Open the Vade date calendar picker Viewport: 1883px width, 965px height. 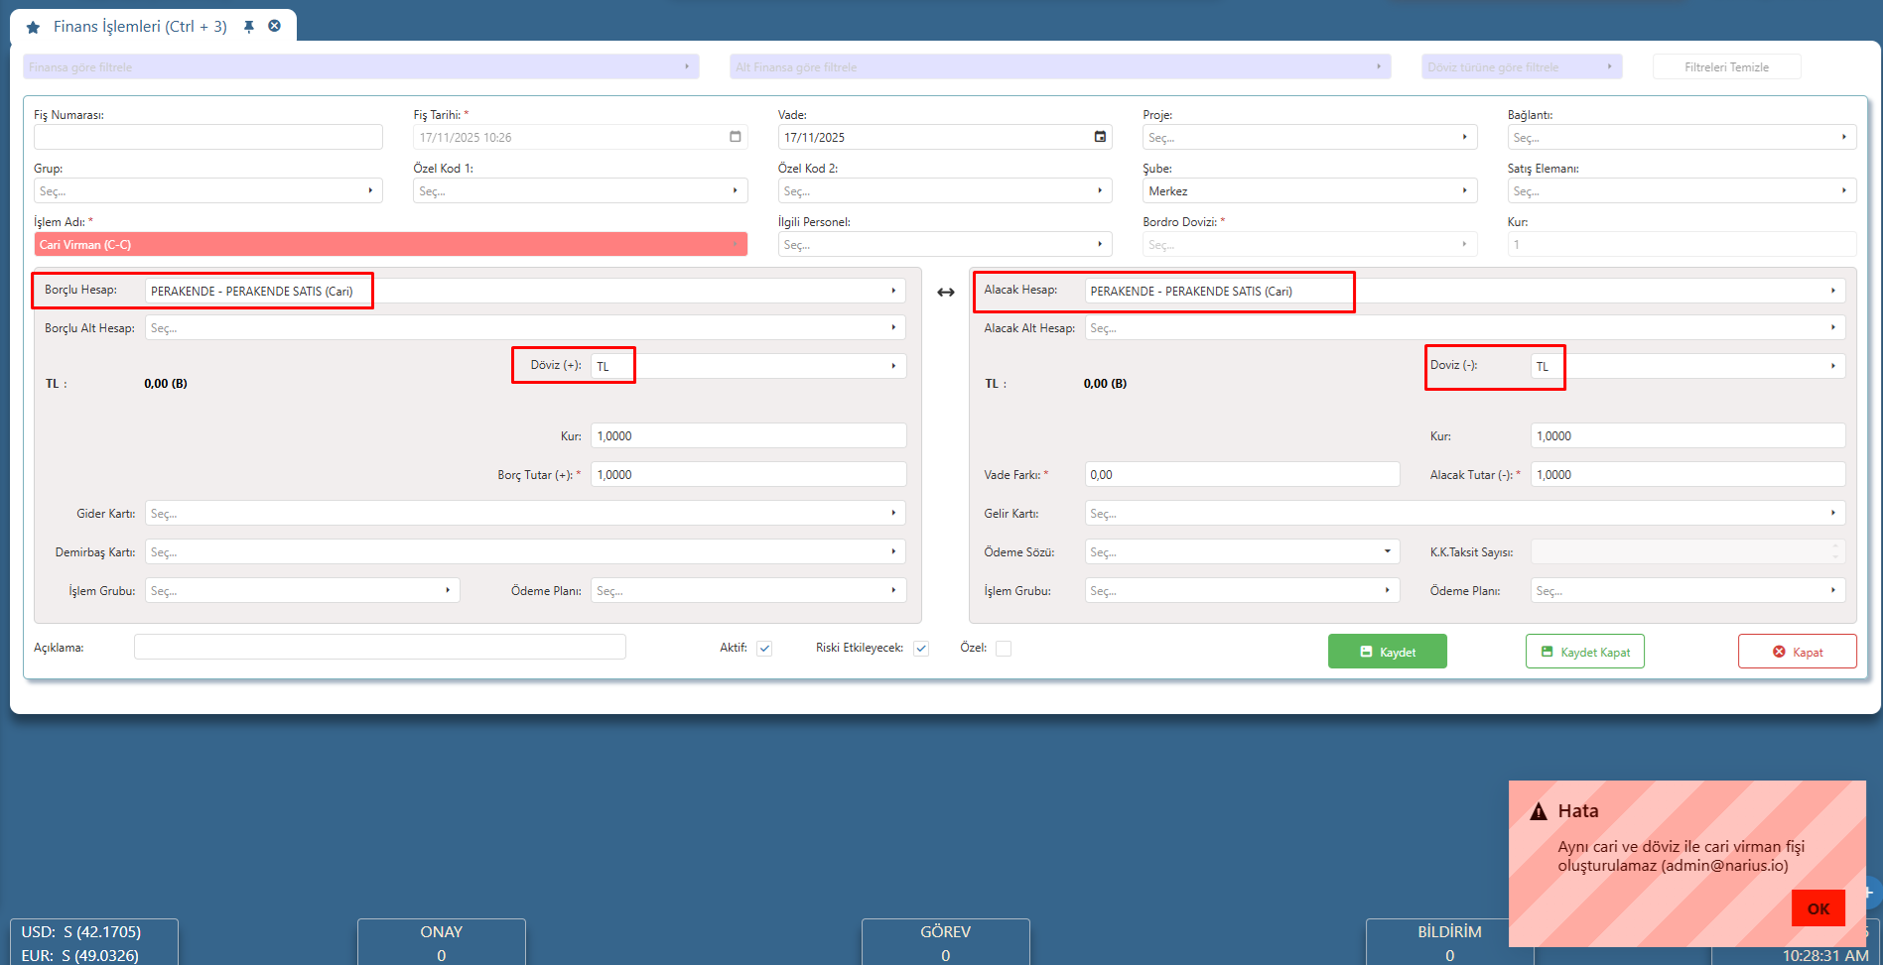click(1100, 137)
